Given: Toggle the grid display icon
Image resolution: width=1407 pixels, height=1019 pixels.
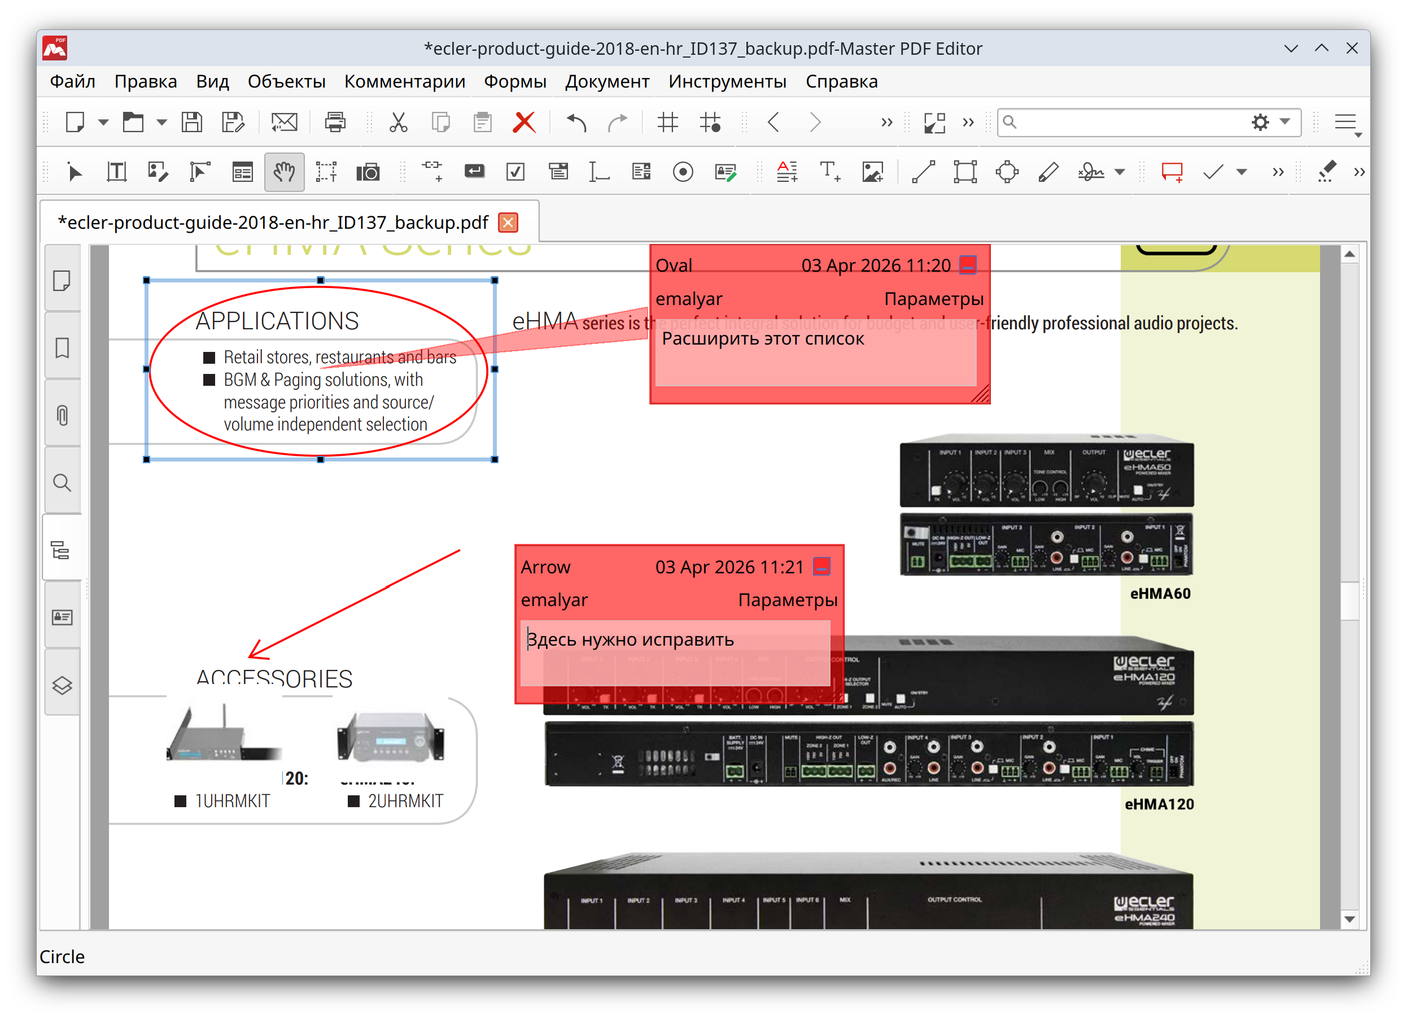Looking at the screenshot, I should 667,122.
